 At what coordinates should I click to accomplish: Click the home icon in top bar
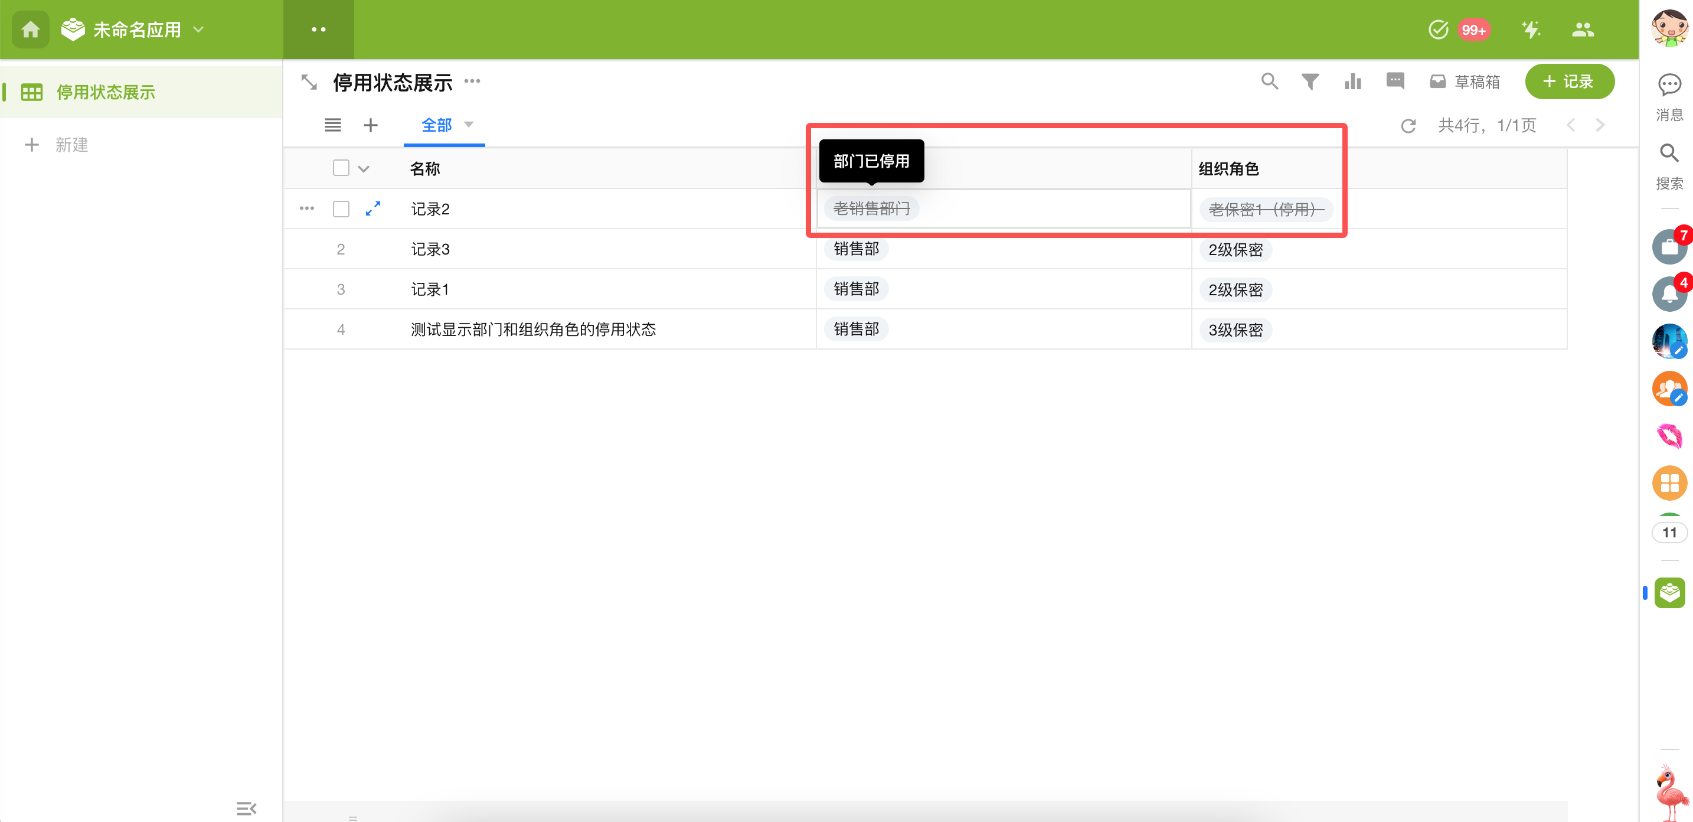click(x=30, y=30)
